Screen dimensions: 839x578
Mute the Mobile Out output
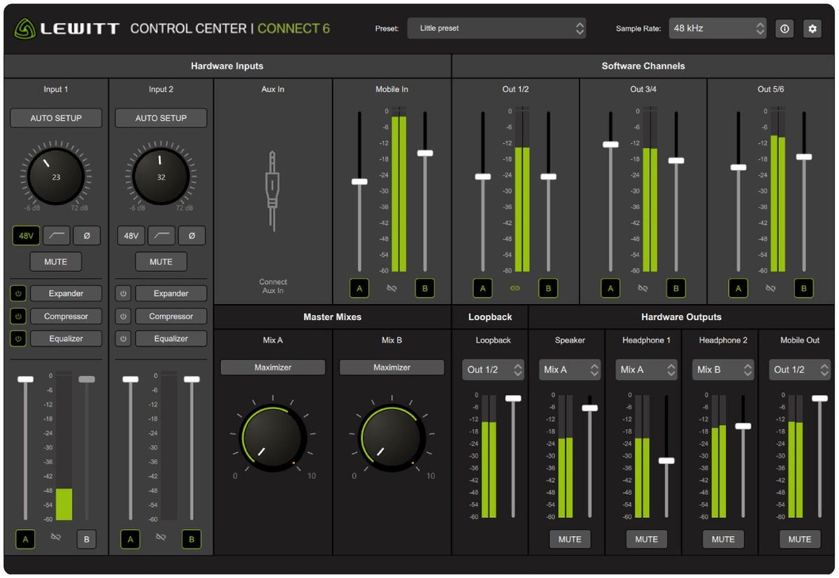(800, 540)
